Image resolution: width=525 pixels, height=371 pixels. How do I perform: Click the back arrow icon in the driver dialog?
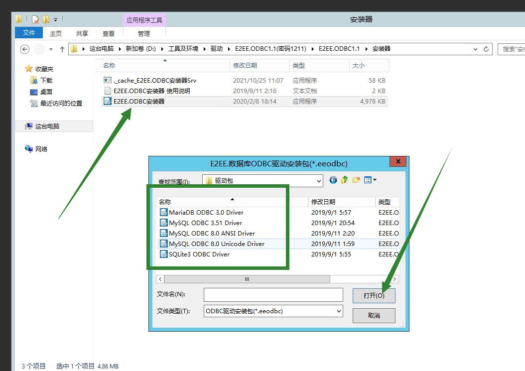coord(333,180)
